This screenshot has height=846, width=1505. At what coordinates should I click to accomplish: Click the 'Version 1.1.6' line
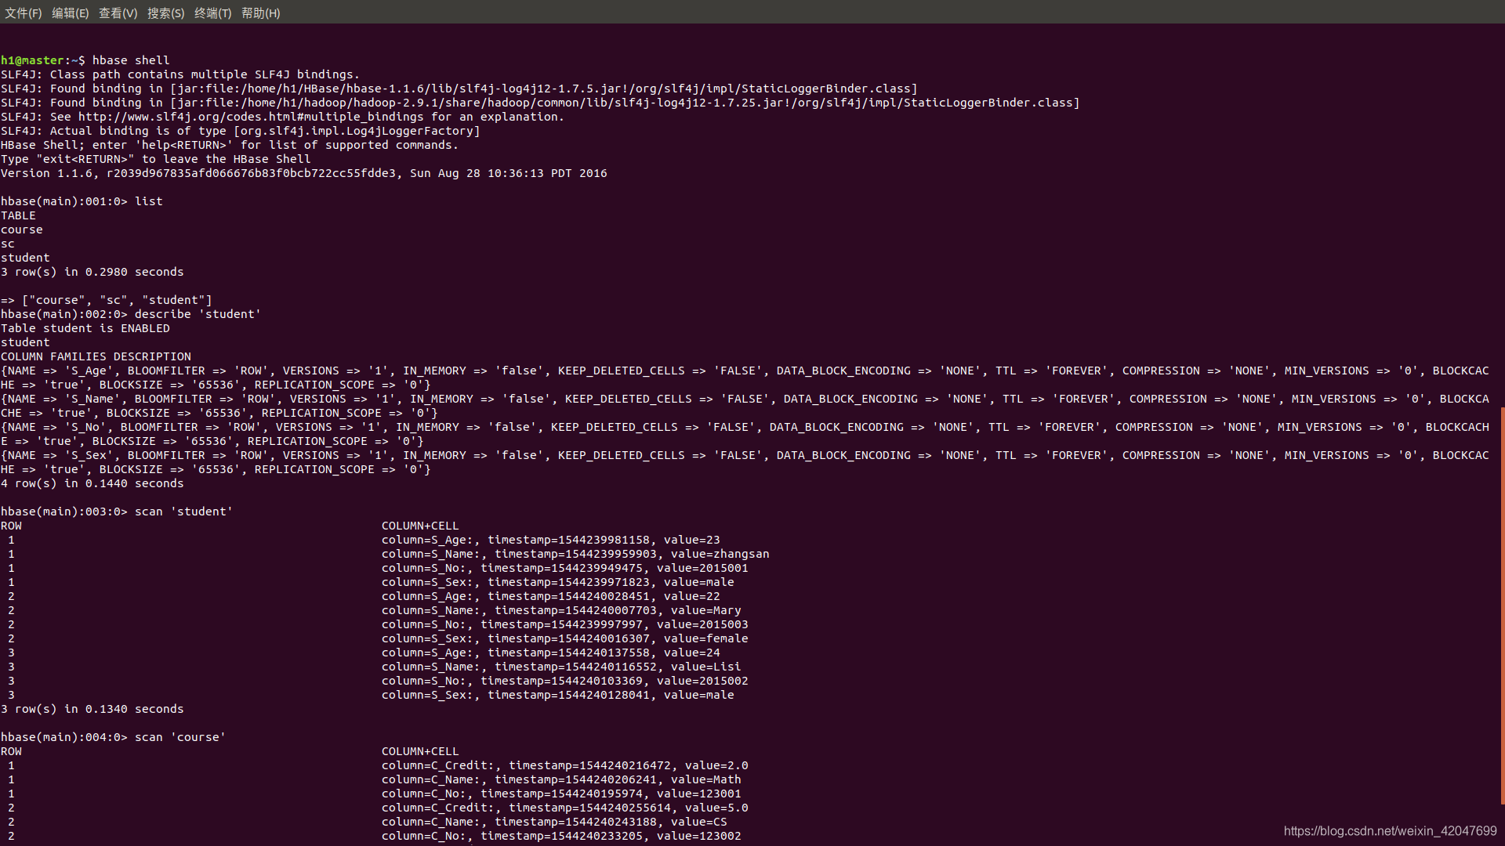pyautogui.click(x=304, y=173)
